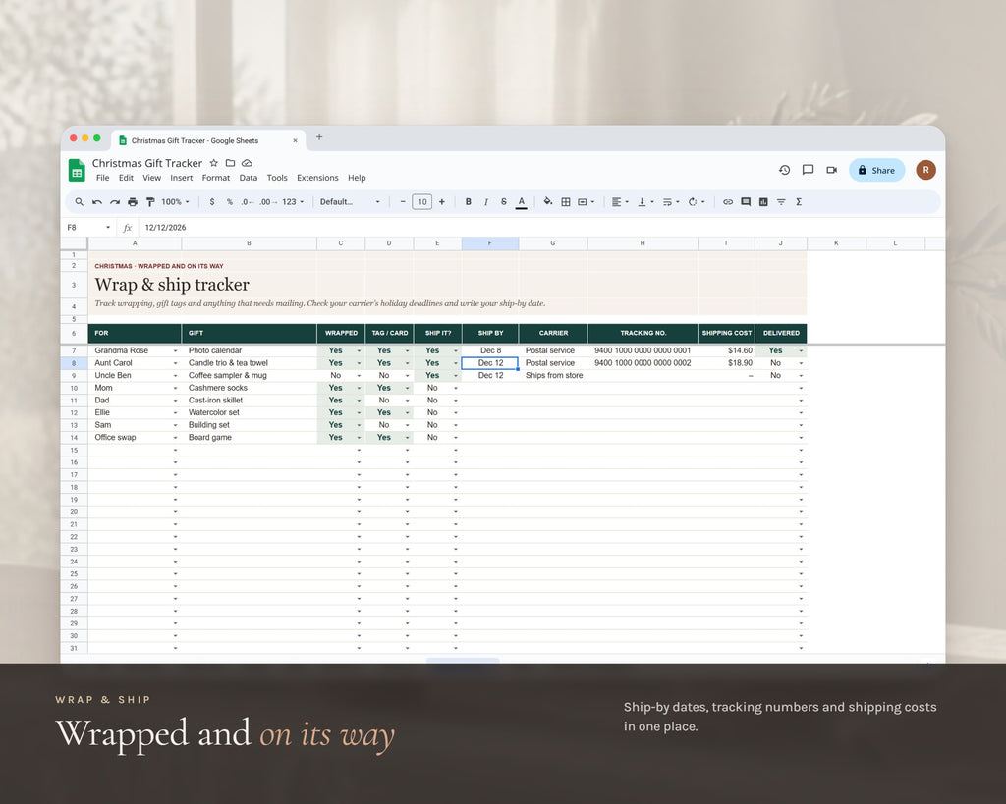1006x804 pixels.
Task: Select column F header
Action: click(490, 243)
